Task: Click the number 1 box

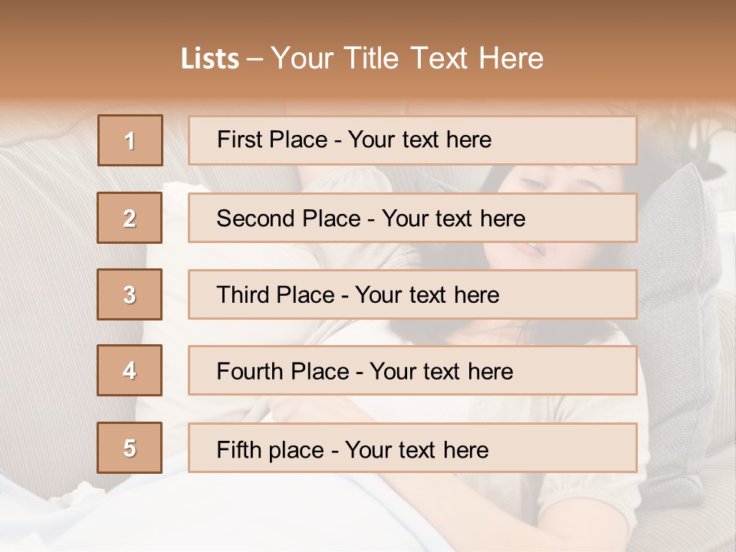Action: (130, 140)
